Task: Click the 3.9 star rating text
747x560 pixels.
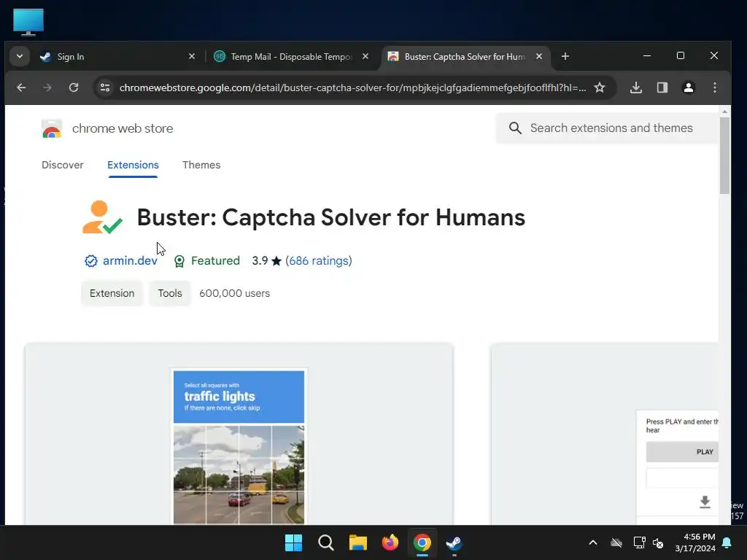Action: click(267, 261)
